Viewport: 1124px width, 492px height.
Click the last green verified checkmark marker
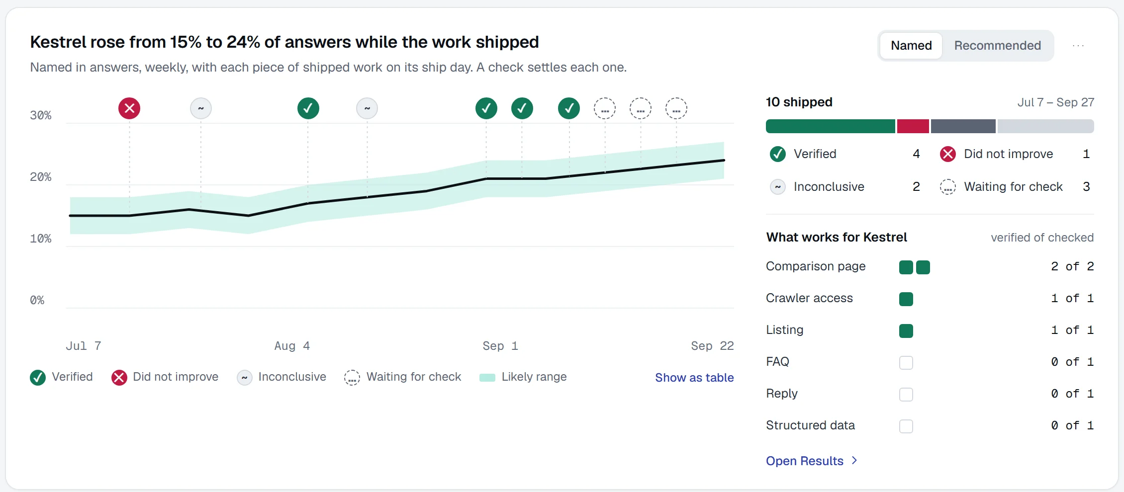coord(569,108)
